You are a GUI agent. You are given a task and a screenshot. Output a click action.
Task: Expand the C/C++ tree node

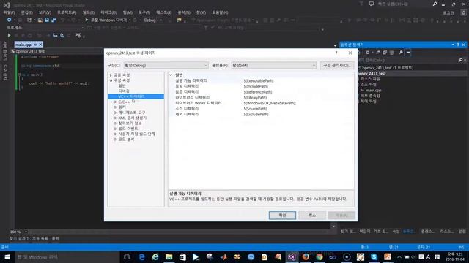pyautogui.click(x=116, y=102)
